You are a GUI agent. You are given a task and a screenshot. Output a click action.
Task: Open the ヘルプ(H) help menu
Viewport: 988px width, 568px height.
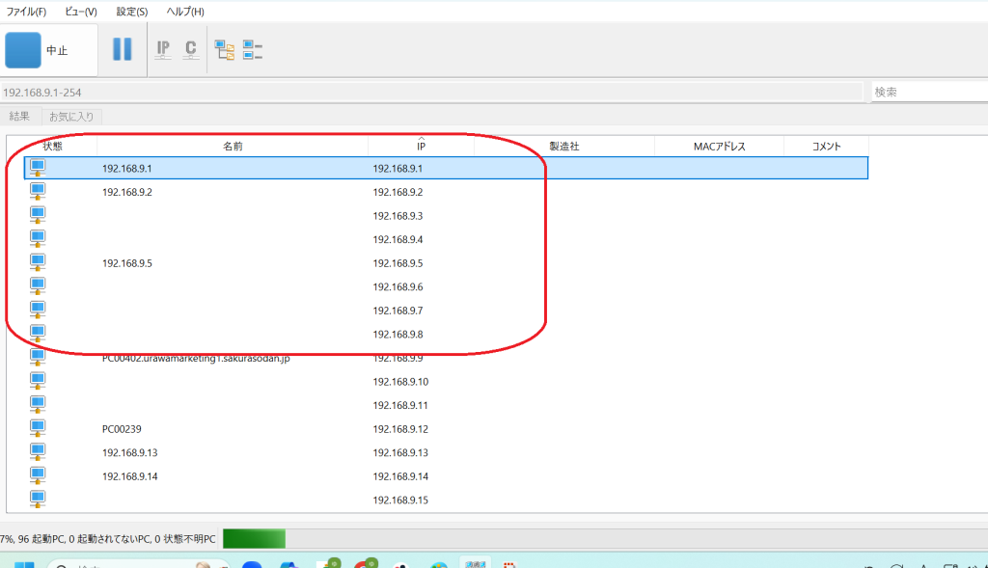coord(184,12)
